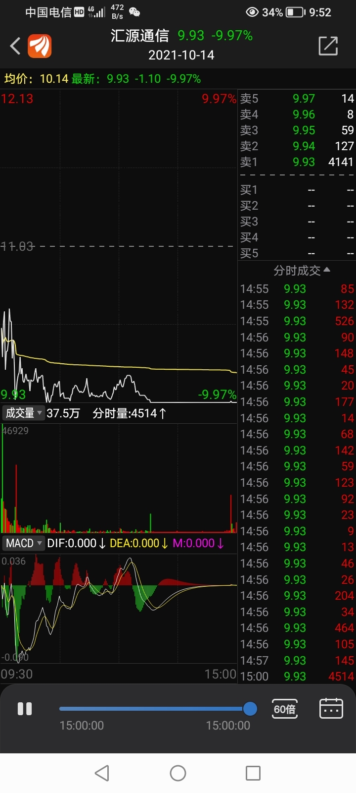Tap the date 2021-10-14
This screenshot has height=793, width=356.
click(181, 55)
